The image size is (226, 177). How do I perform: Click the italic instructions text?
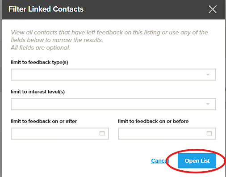(x=109, y=40)
